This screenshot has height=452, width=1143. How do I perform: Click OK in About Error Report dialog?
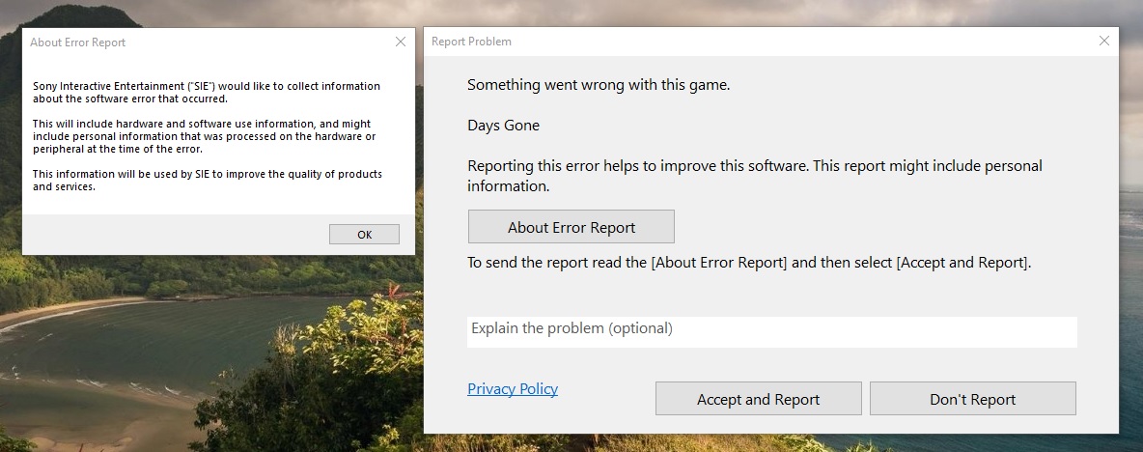pyautogui.click(x=364, y=234)
